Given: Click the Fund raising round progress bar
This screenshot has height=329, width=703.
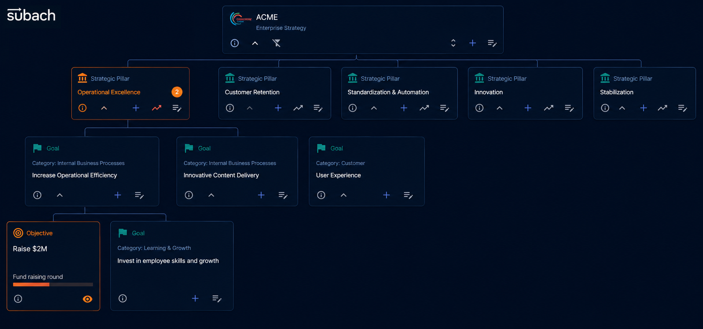Looking at the screenshot, I should pos(53,285).
